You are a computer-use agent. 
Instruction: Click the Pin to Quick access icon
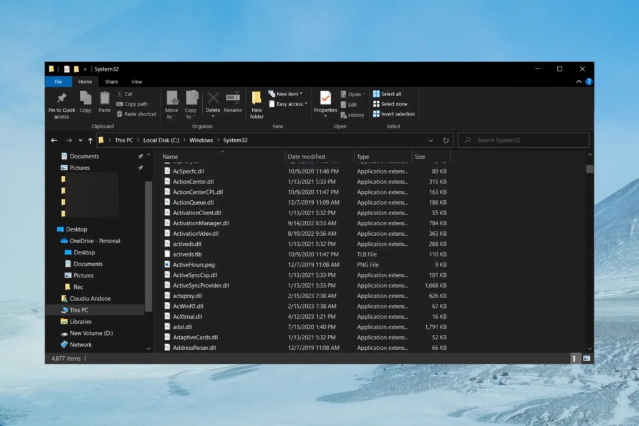(61, 99)
